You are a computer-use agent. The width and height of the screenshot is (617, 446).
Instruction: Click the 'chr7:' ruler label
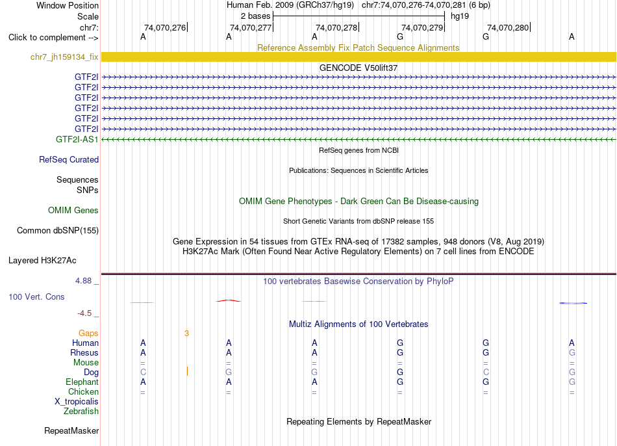click(x=89, y=27)
